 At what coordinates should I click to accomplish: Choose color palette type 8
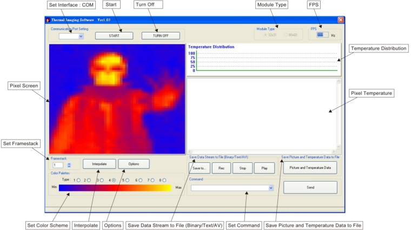pos(165,180)
